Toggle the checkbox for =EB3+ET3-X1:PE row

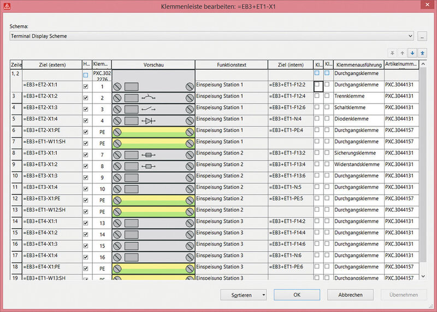tap(86, 200)
